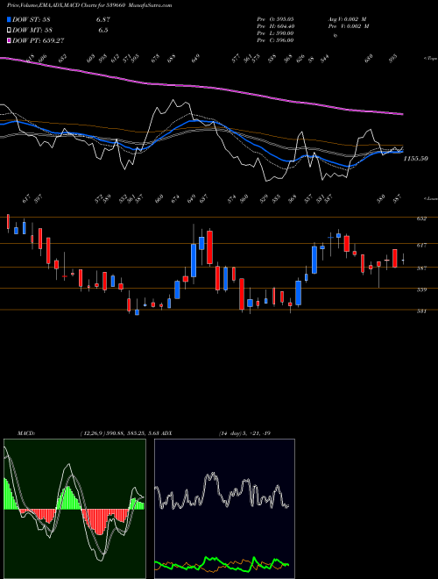Open the ADX indicator panel
The width and height of the screenshot is (438, 579).
click(x=224, y=509)
